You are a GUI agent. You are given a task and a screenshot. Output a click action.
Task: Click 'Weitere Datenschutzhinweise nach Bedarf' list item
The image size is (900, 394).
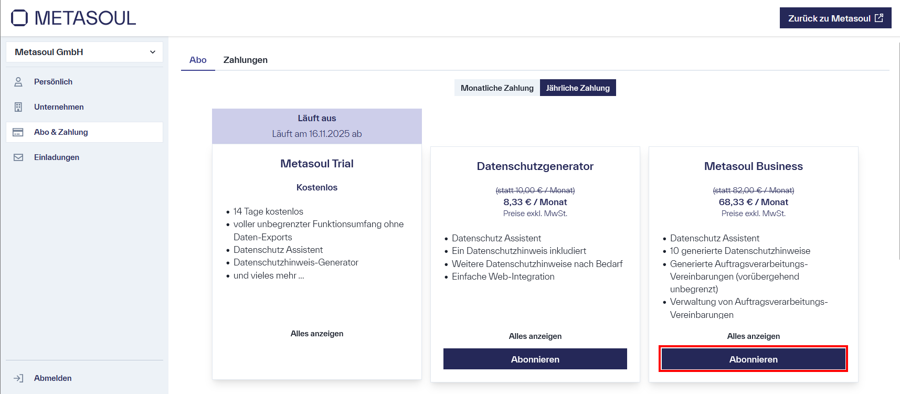(537, 264)
